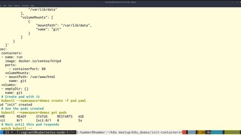Click the load average 1.60 indicator
The height and width of the screenshot is (135, 241).
coord(201,132)
